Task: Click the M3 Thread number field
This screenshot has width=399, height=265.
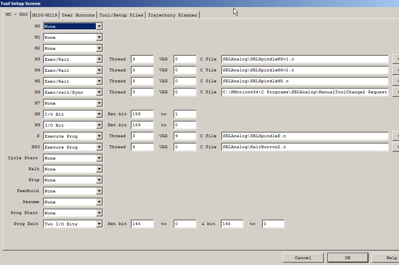Action: (142, 59)
